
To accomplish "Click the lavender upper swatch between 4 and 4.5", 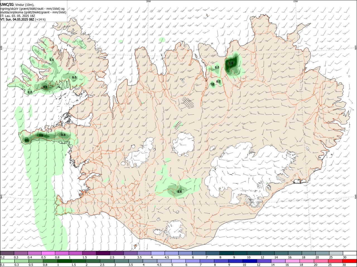I will (158, 253).
